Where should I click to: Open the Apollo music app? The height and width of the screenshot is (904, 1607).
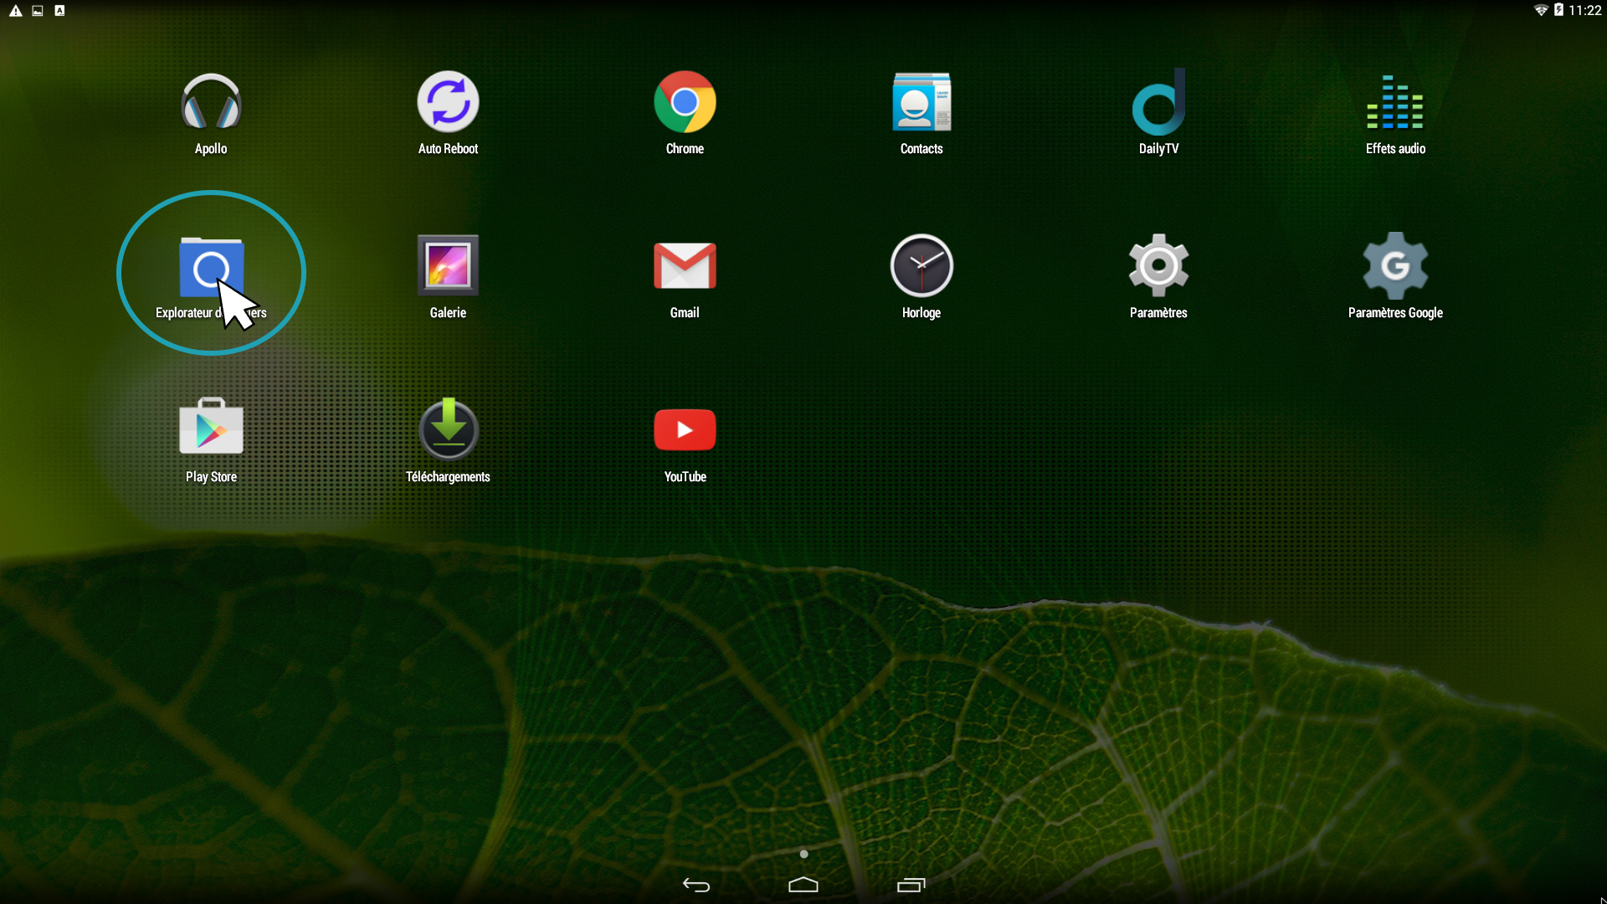click(211, 113)
